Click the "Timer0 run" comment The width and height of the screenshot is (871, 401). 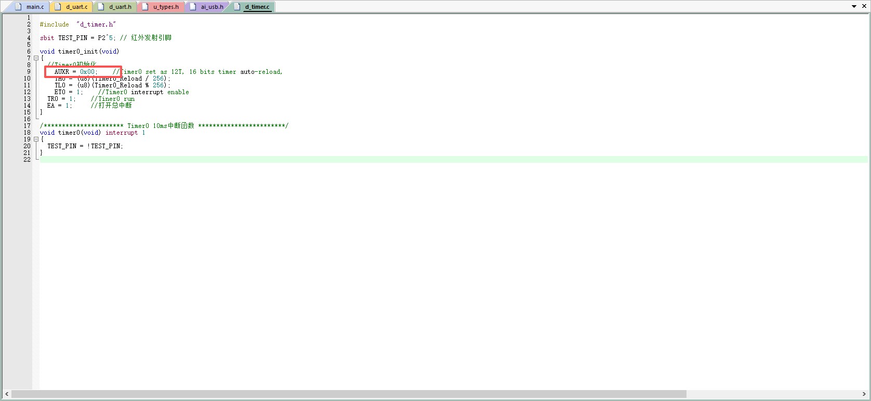113,99
